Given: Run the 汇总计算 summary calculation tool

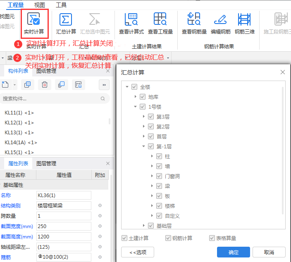Looking at the screenshot, I should 66,24.
